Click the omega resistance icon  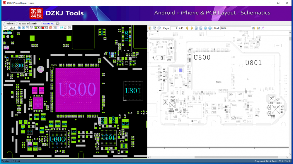65,28
